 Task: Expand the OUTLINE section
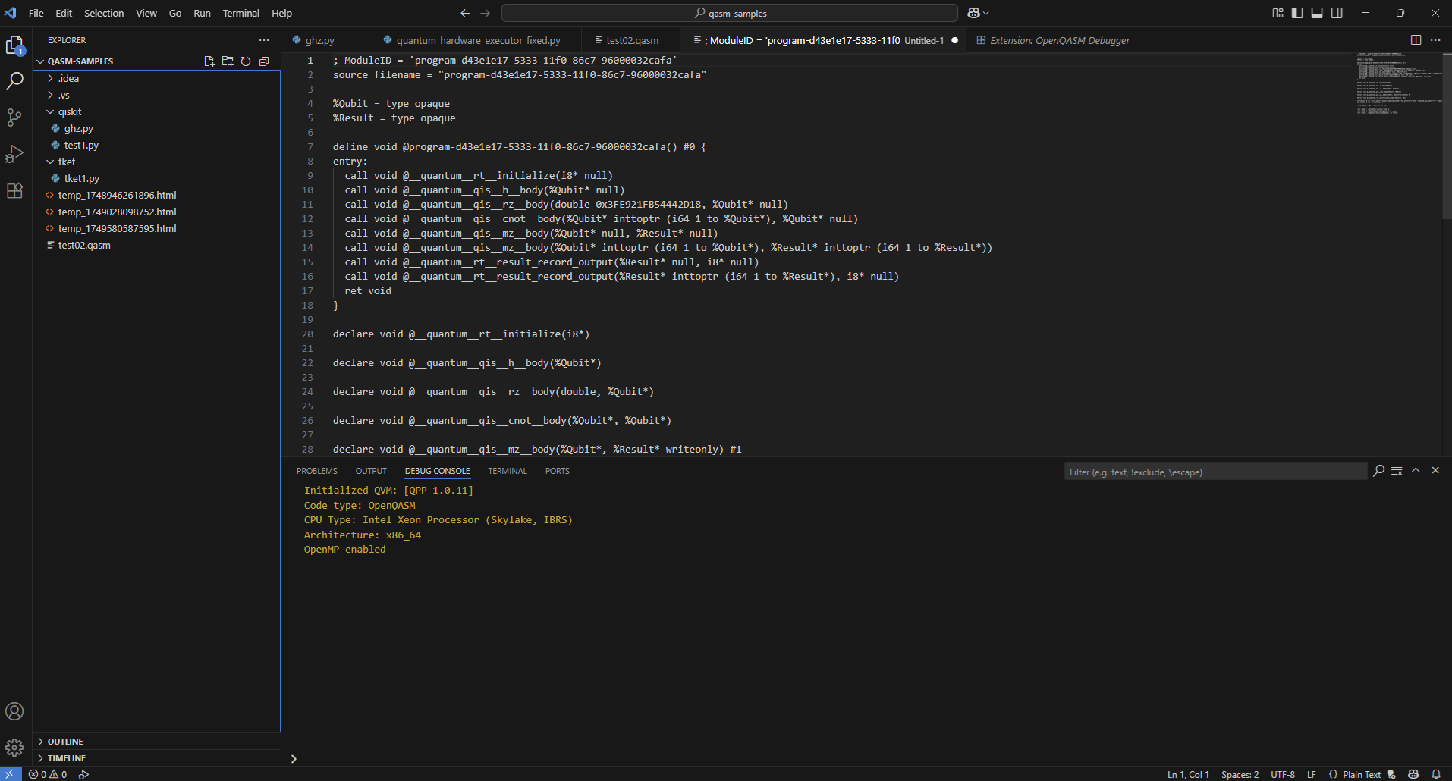[x=65, y=742]
